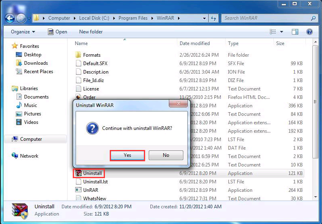Expand arrow after Computer breadcrumb

(x=75, y=18)
